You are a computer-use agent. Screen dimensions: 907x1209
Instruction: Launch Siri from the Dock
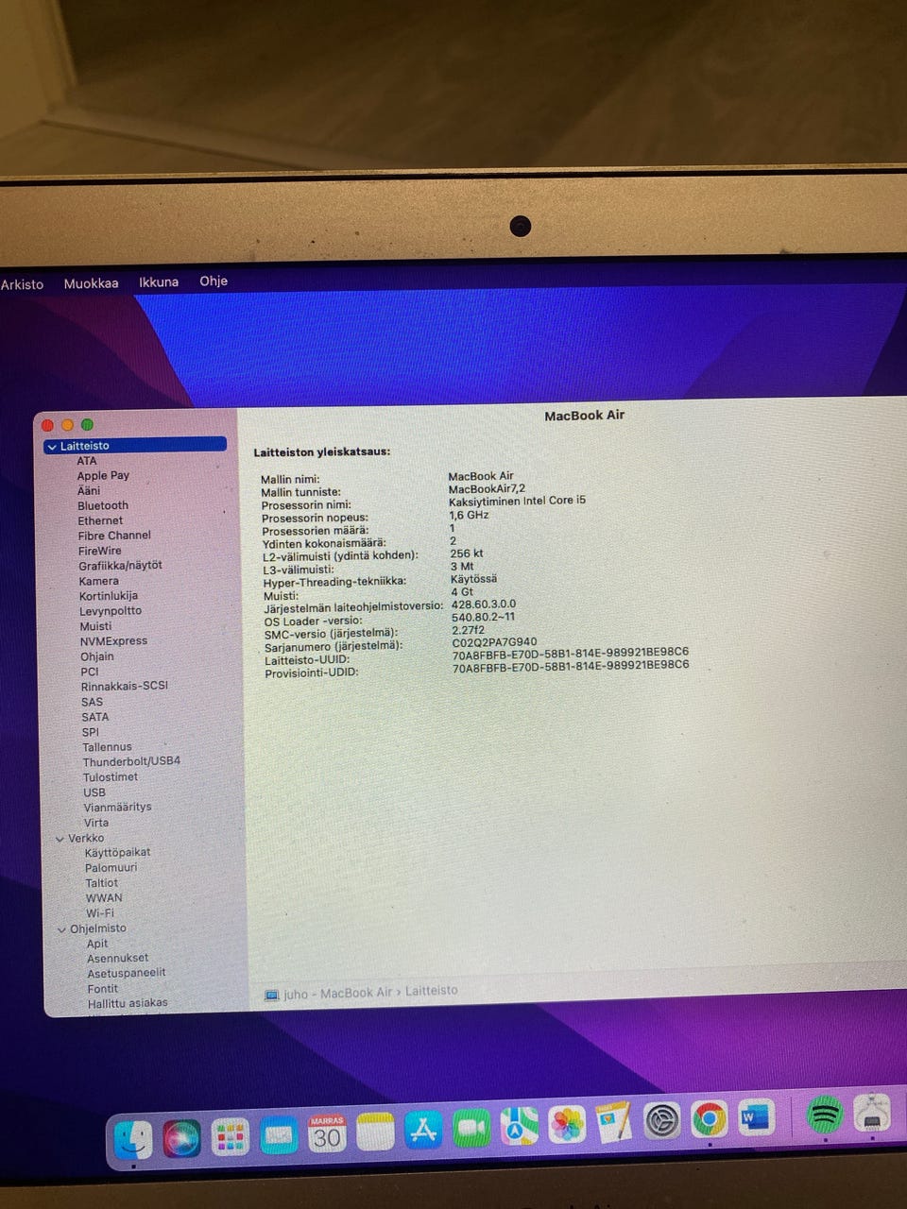tap(181, 1138)
